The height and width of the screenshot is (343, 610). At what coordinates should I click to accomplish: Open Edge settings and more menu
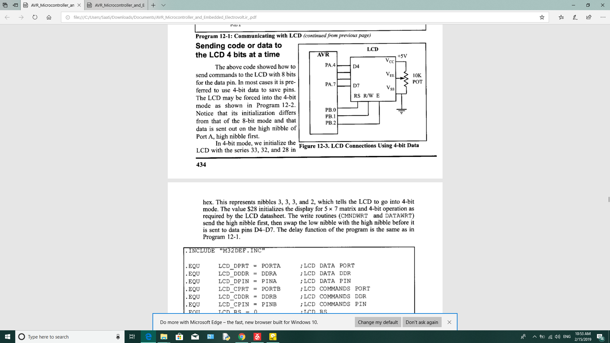[x=603, y=17]
